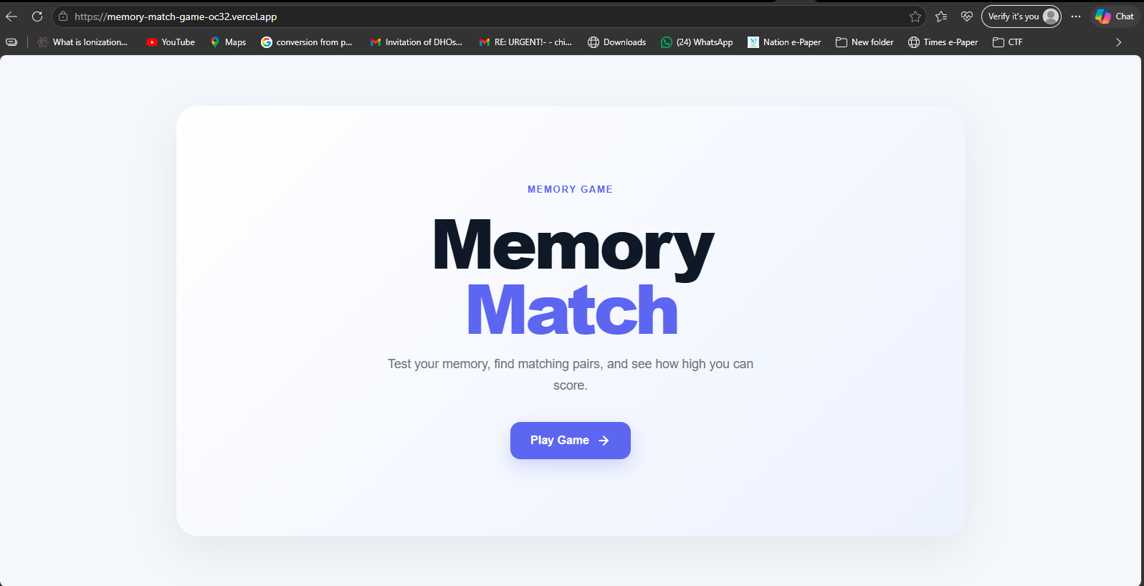The width and height of the screenshot is (1144, 586).
Task: Expand the CTF bookmarks folder
Action: tap(1007, 42)
